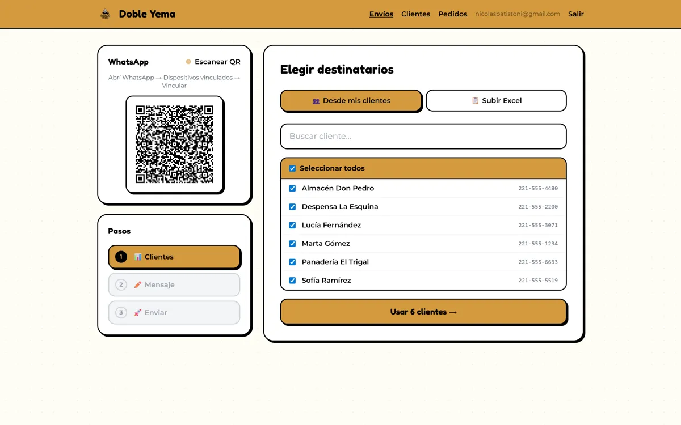Open the Pedidos nav item

(453, 14)
